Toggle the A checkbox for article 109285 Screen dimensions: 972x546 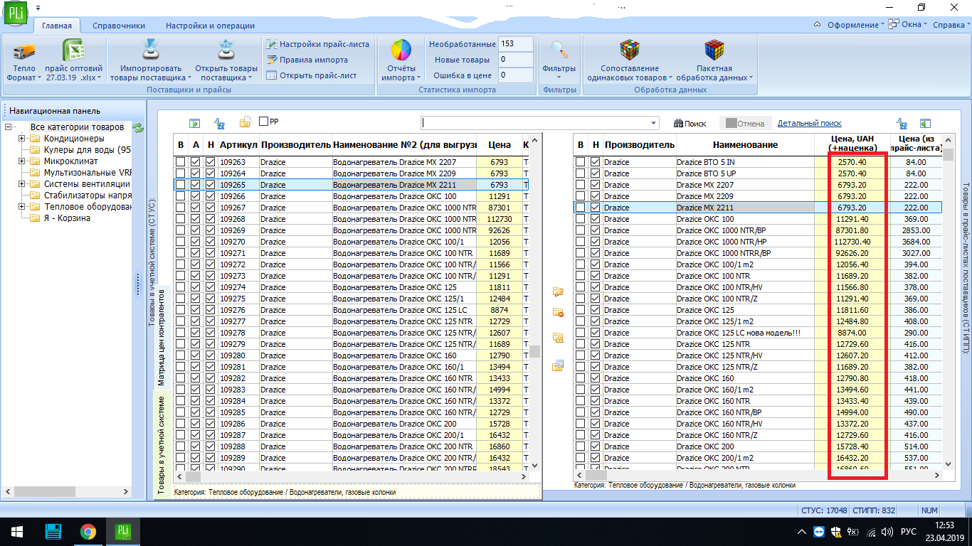pos(196,412)
